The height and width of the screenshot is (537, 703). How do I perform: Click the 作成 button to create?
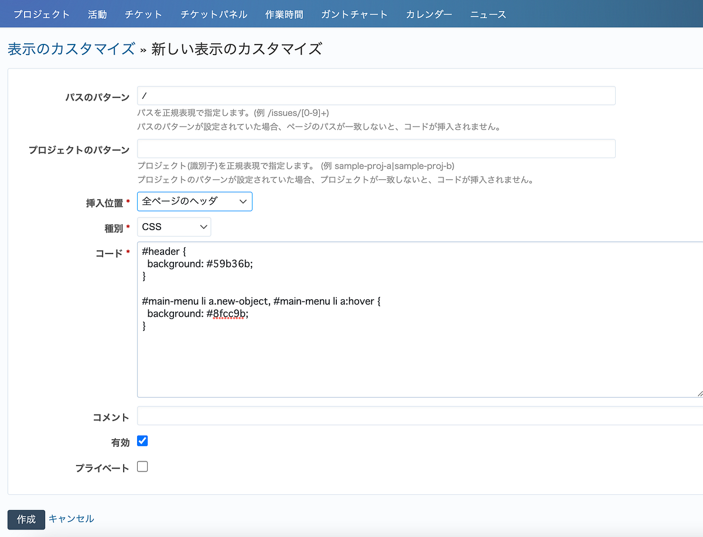(x=26, y=519)
